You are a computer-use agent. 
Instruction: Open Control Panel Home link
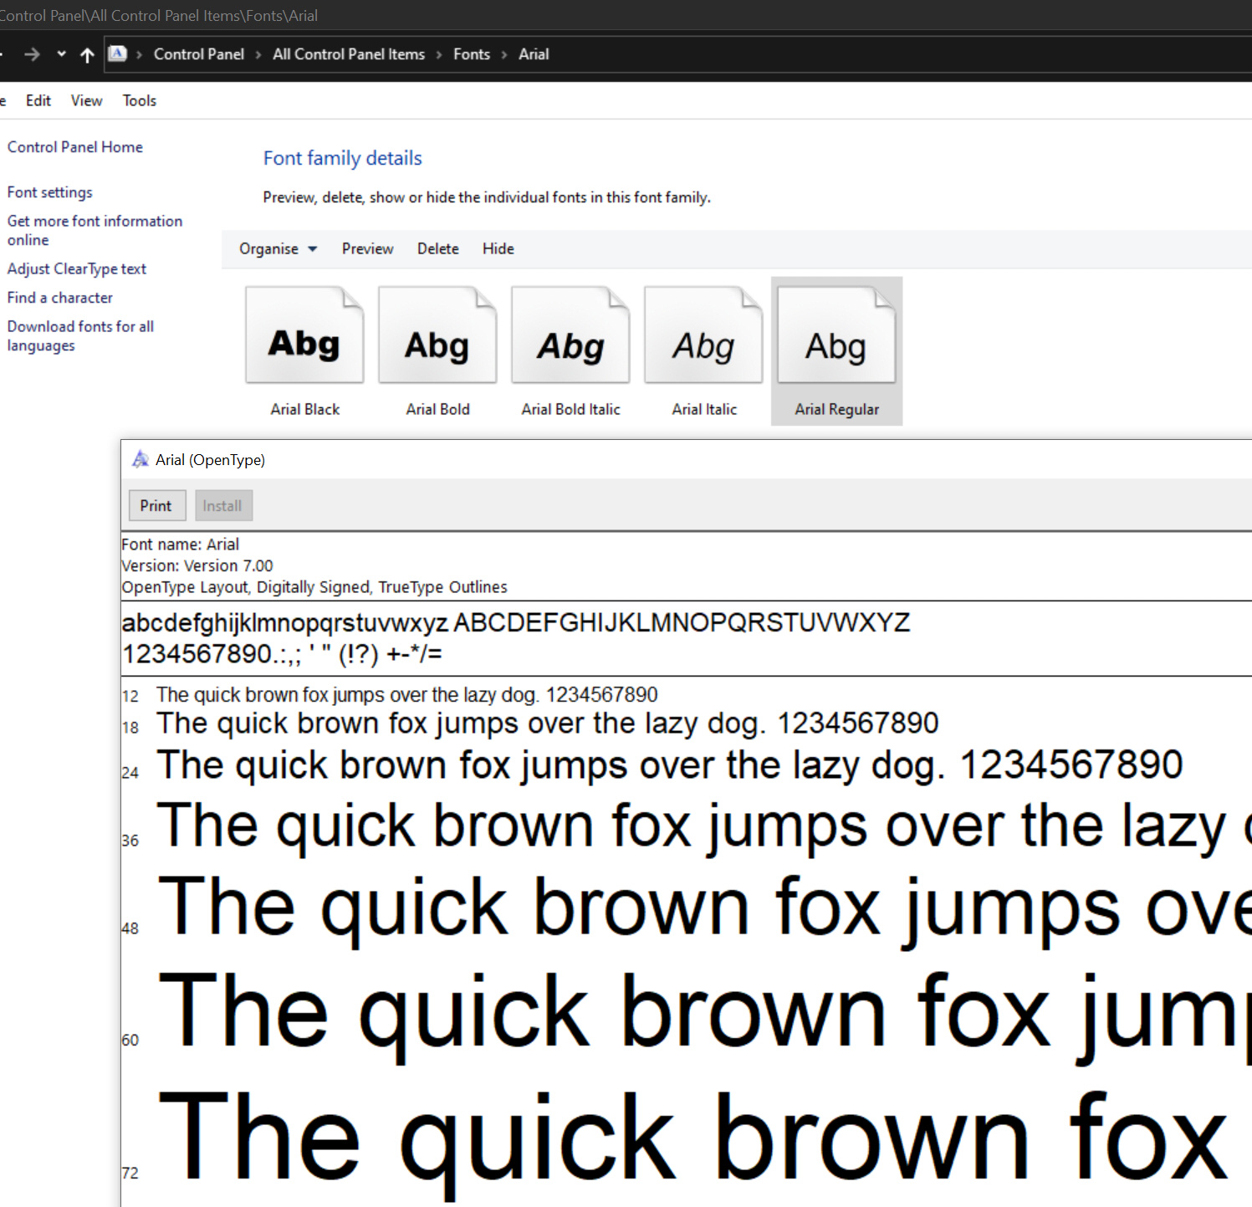point(75,147)
